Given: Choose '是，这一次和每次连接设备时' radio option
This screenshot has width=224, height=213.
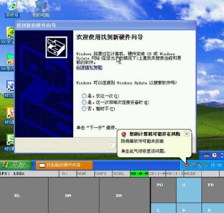Looking at the screenshot, I should click(x=84, y=102).
